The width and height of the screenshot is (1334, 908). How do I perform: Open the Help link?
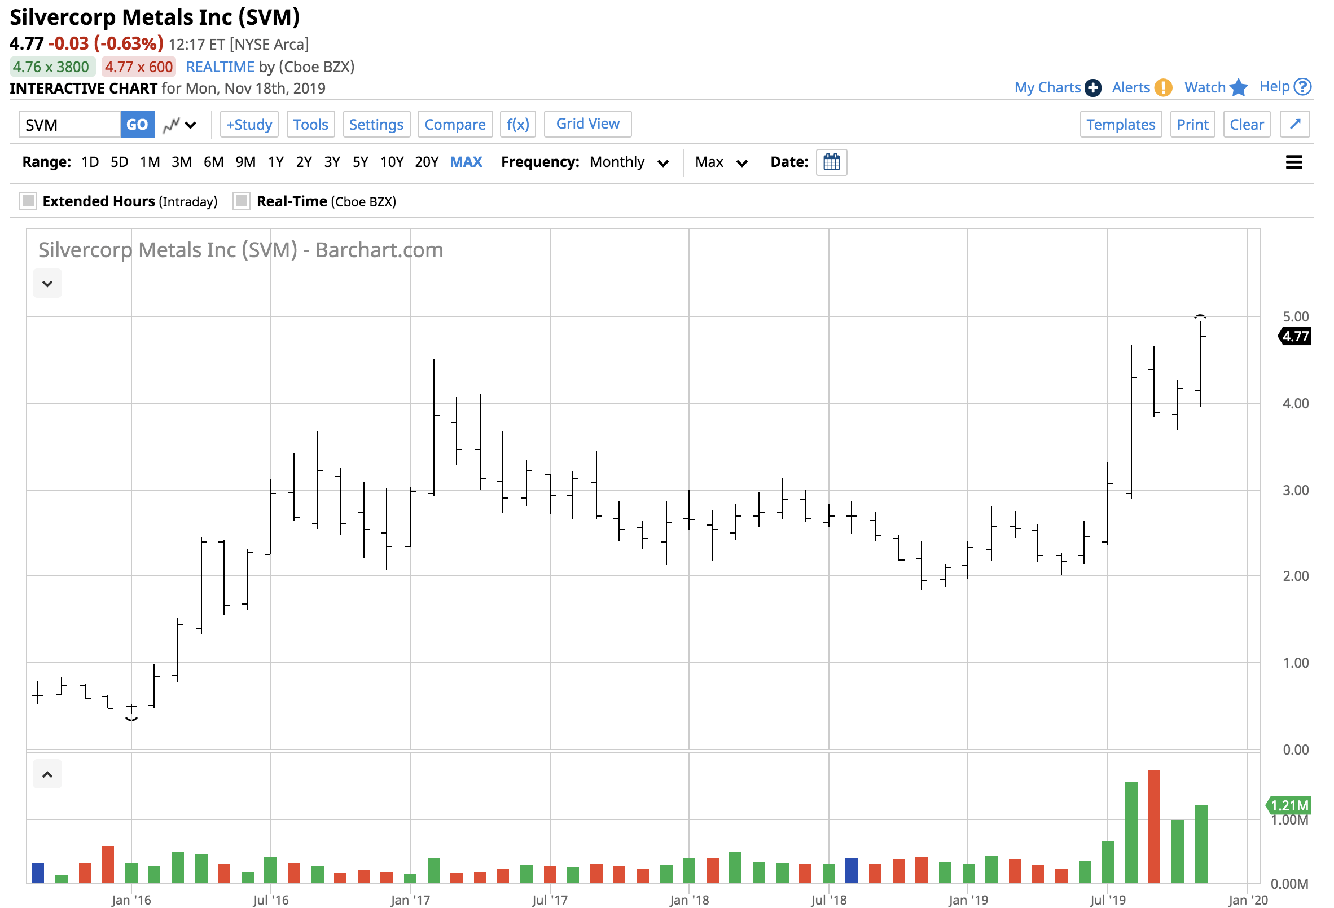pos(1275,87)
